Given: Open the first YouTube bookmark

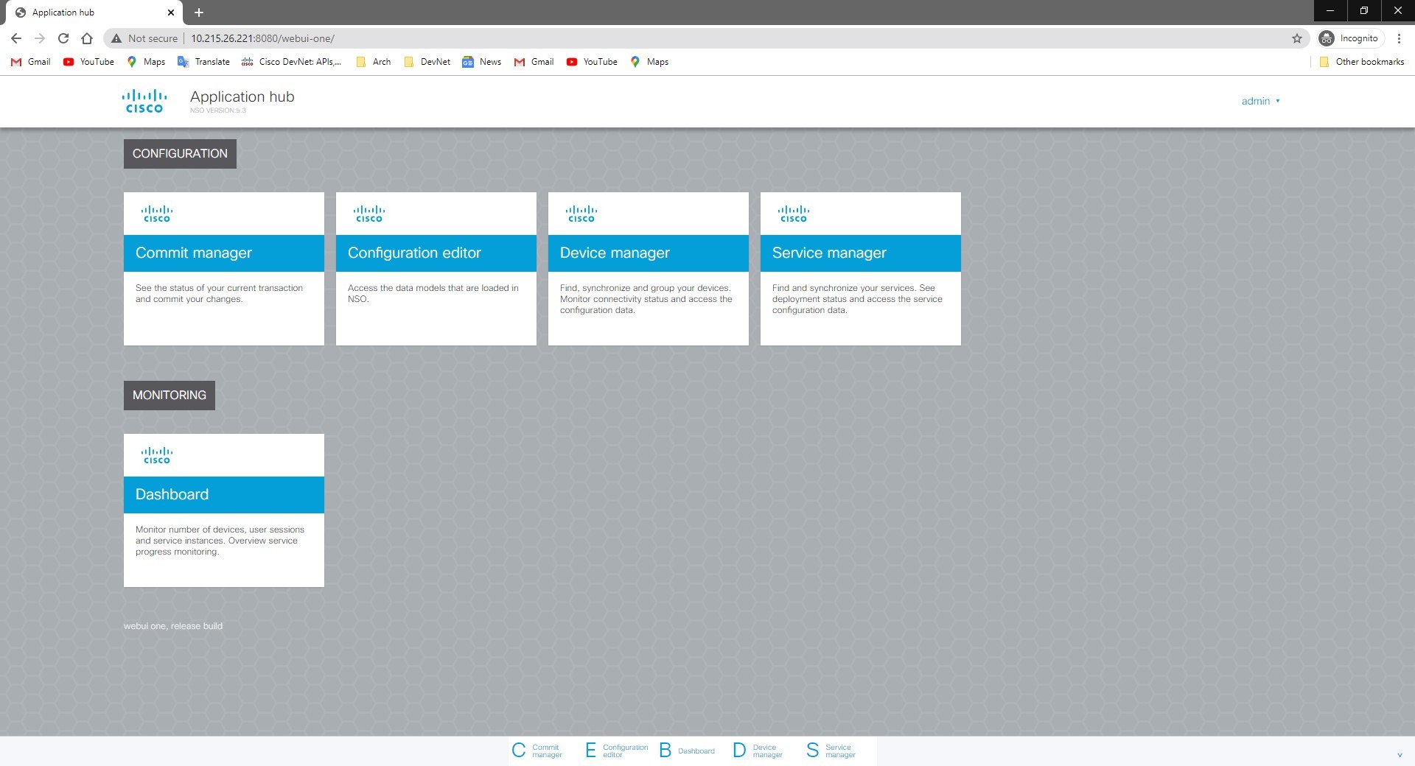Looking at the screenshot, I should pyautogui.click(x=88, y=62).
